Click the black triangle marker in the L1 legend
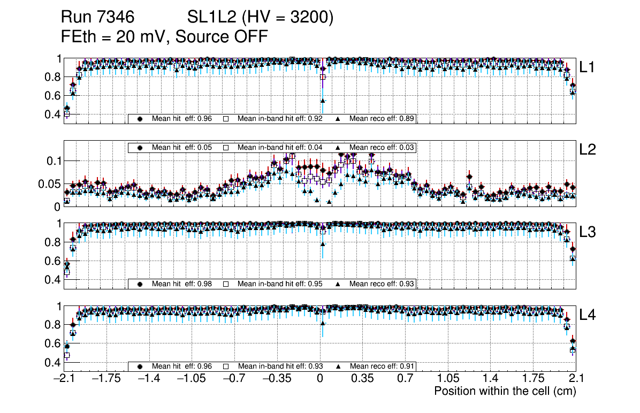The width and height of the screenshot is (640, 413). click(338, 119)
